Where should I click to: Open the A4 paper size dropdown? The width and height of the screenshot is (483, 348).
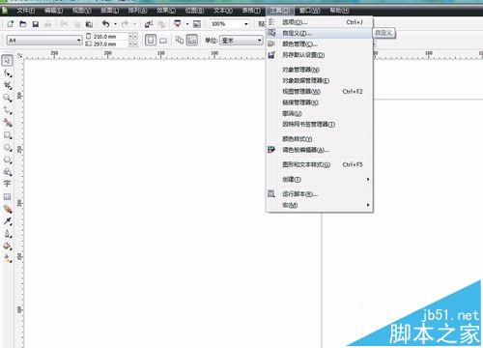pyautogui.click(x=79, y=41)
